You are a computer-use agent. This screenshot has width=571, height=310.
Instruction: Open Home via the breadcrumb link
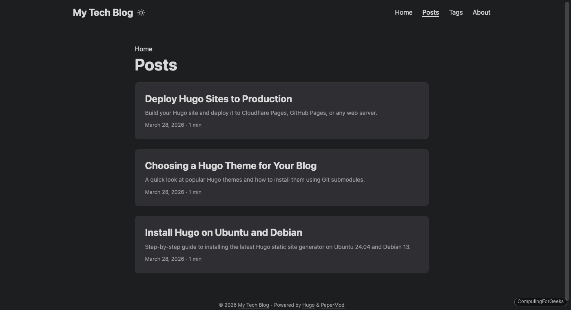[144, 49]
